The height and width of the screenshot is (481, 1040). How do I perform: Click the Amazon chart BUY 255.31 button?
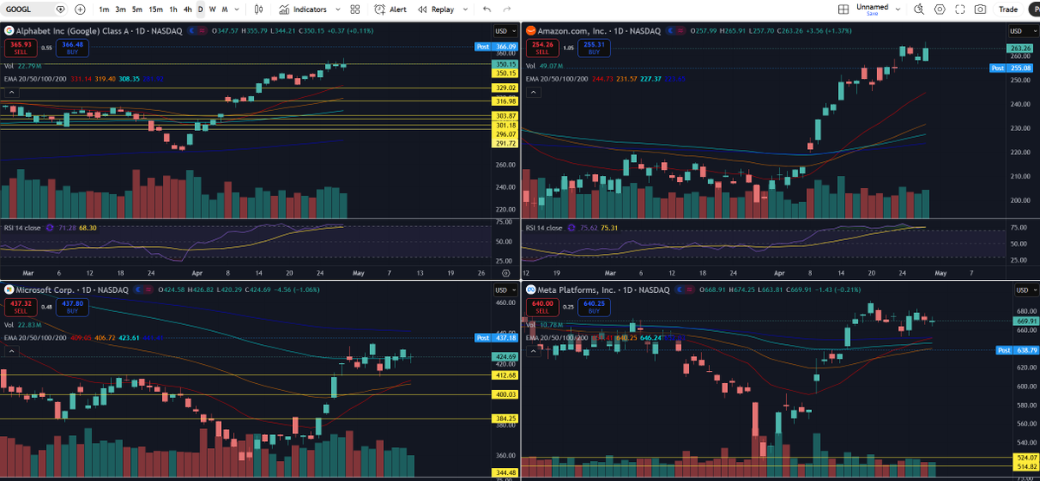(x=594, y=48)
